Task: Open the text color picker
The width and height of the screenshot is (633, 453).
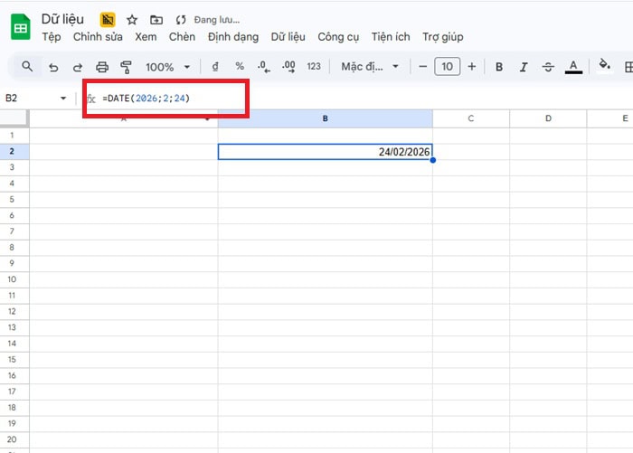Action: pos(572,66)
